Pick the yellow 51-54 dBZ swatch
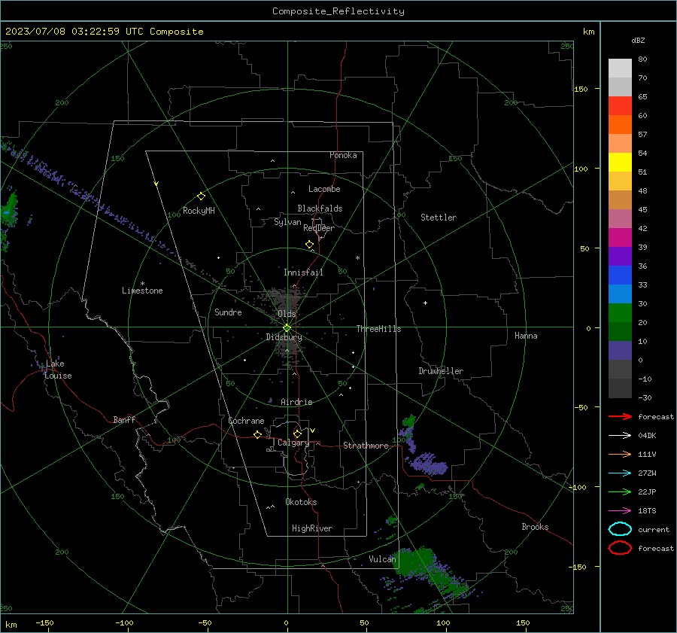This screenshot has width=677, height=633. click(x=620, y=163)
